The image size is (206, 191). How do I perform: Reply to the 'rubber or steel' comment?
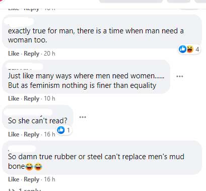pyautogui.click(x=31, y=179)
